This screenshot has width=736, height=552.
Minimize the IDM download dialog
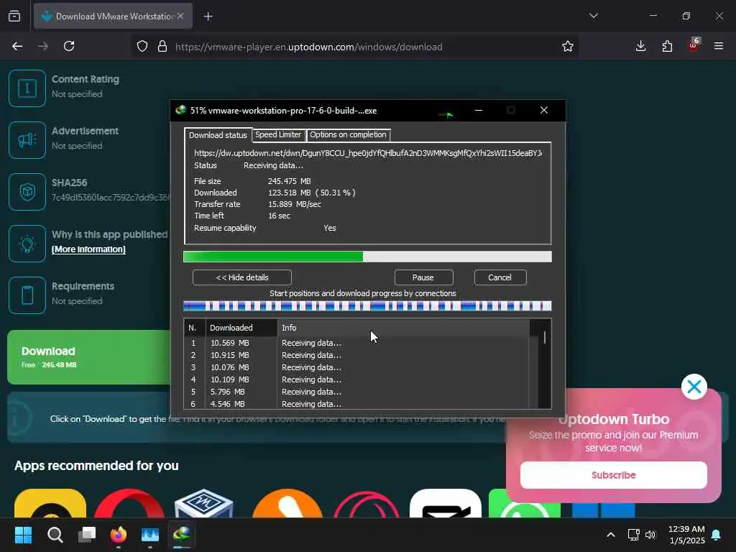coord(478,110)
